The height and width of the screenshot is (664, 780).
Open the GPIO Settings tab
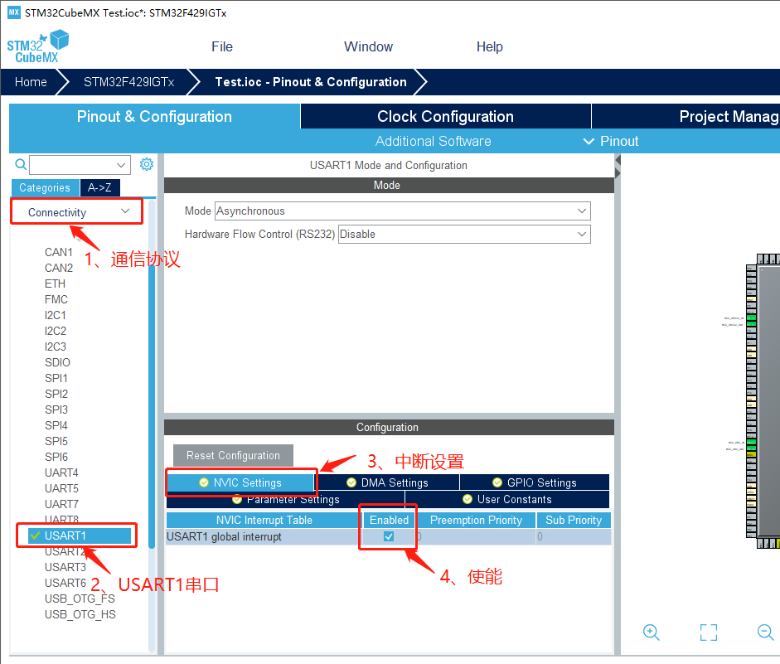tap(535, 482)
